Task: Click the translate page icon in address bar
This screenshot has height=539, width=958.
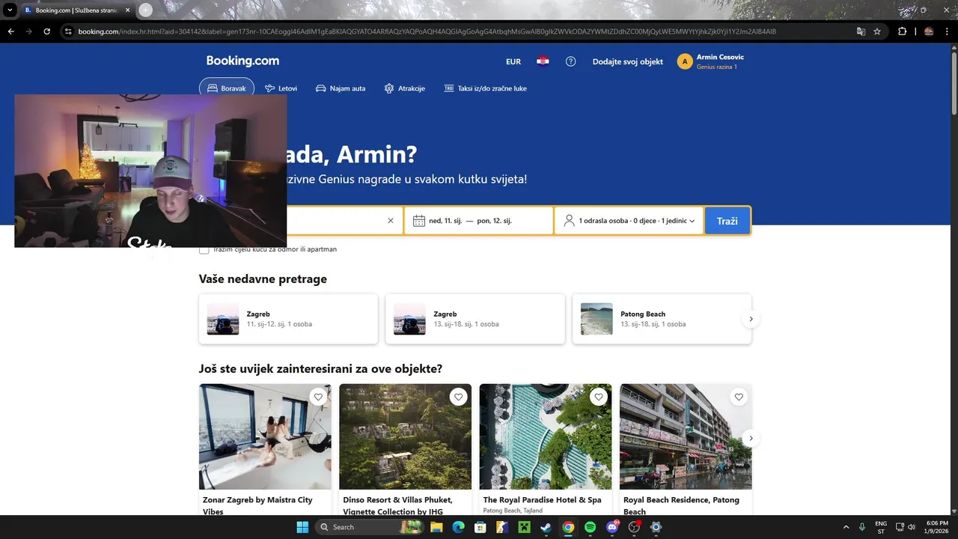Action: click(861, 31)
